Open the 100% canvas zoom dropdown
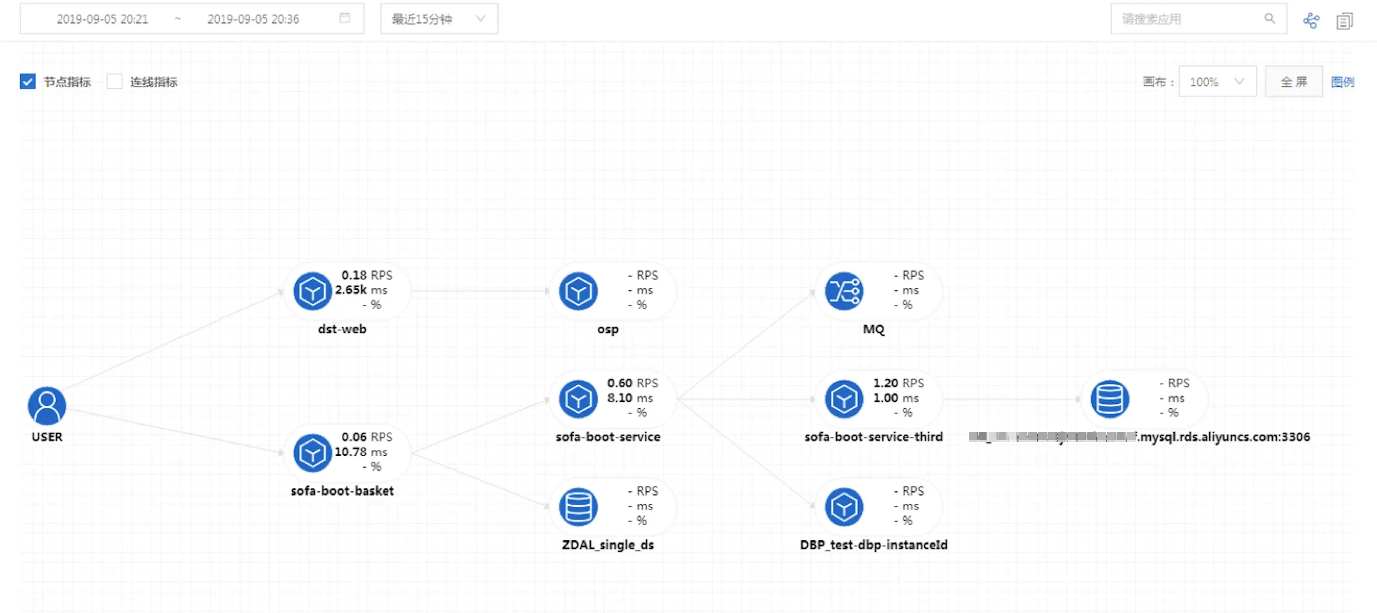The image size is (1377, 613). (x=1217, y=82)
